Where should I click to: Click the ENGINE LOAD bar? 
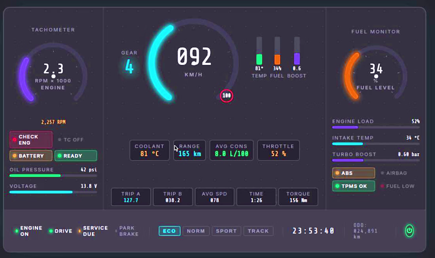(x=376, y=127)
